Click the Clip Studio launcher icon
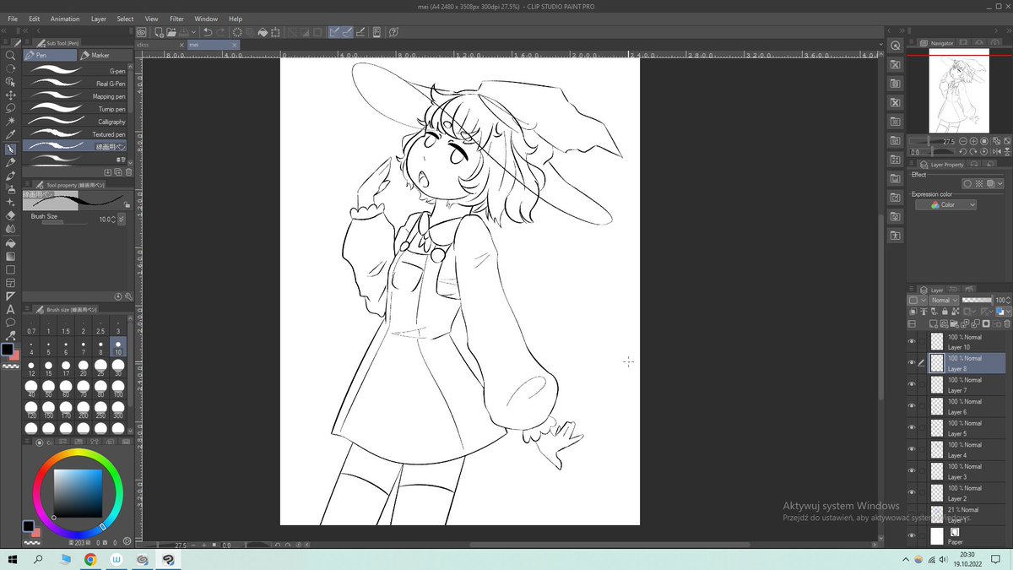1013x570 pixels. tap(141, 32)
